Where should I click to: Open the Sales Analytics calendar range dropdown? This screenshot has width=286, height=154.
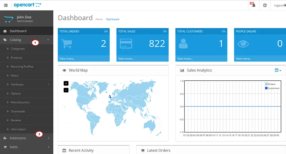[x=278, y=70]
